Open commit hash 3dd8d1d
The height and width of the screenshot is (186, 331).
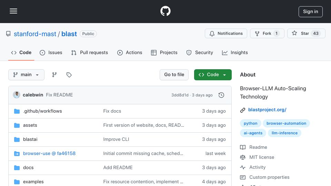pyautogui.click(x=180, y=95)
